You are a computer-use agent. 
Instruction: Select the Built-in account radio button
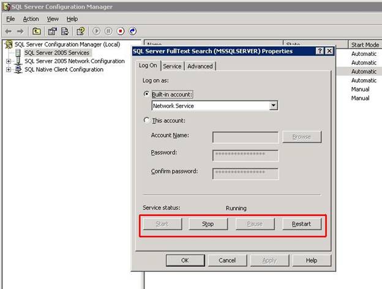click(x=146, y=94)
